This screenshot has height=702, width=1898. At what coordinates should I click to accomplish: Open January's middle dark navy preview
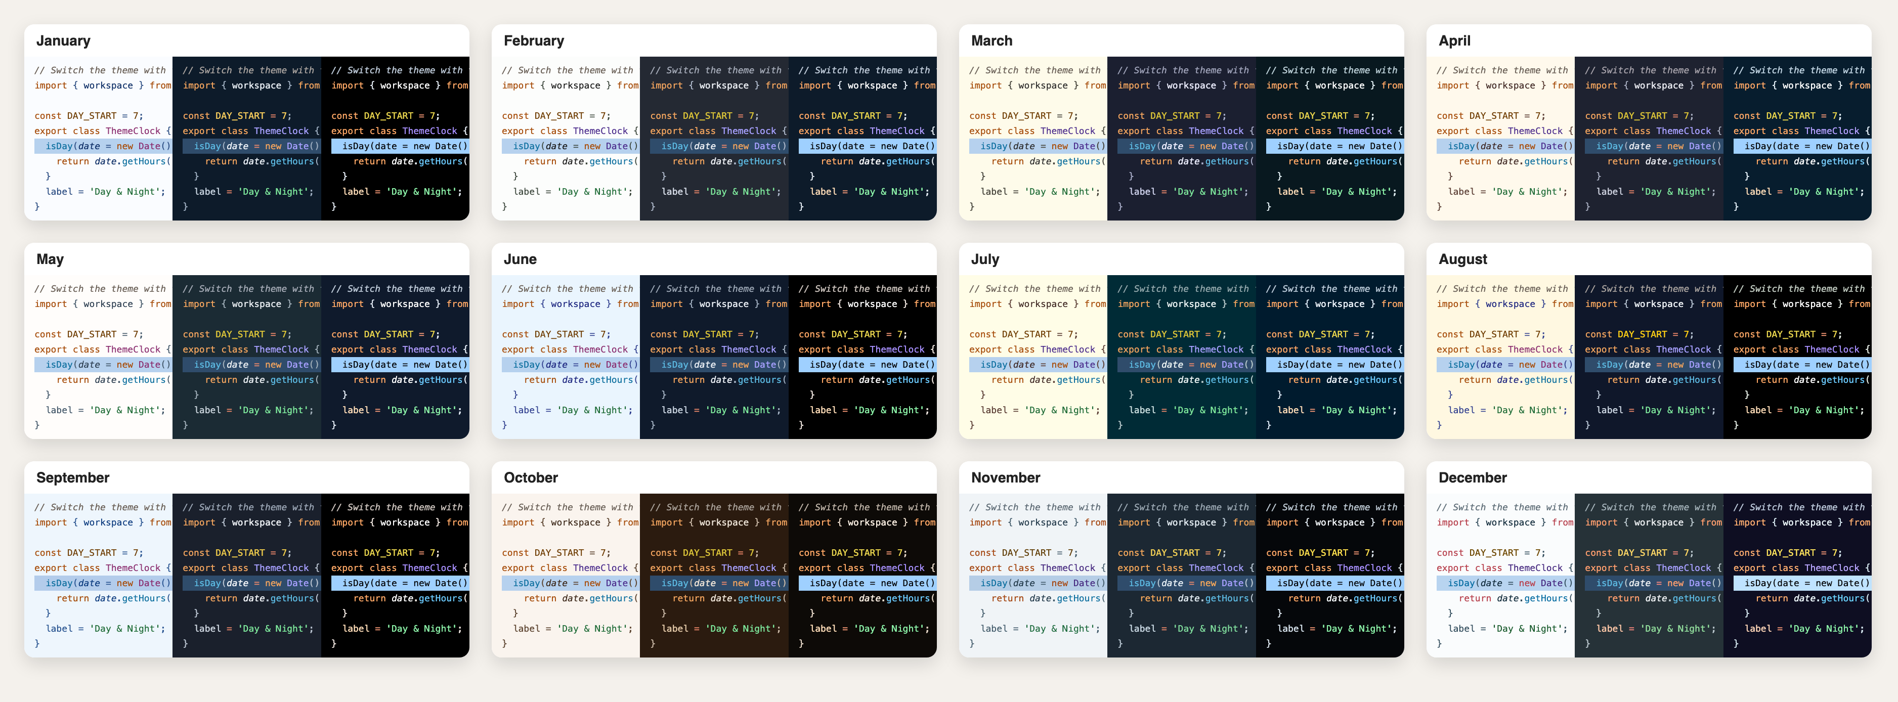pos(247,139)
